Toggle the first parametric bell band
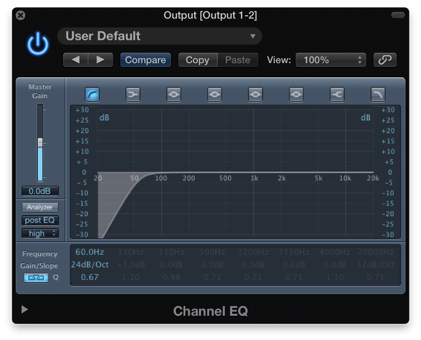The height and width of the screenshot is (340, 421). click(174, 94)
